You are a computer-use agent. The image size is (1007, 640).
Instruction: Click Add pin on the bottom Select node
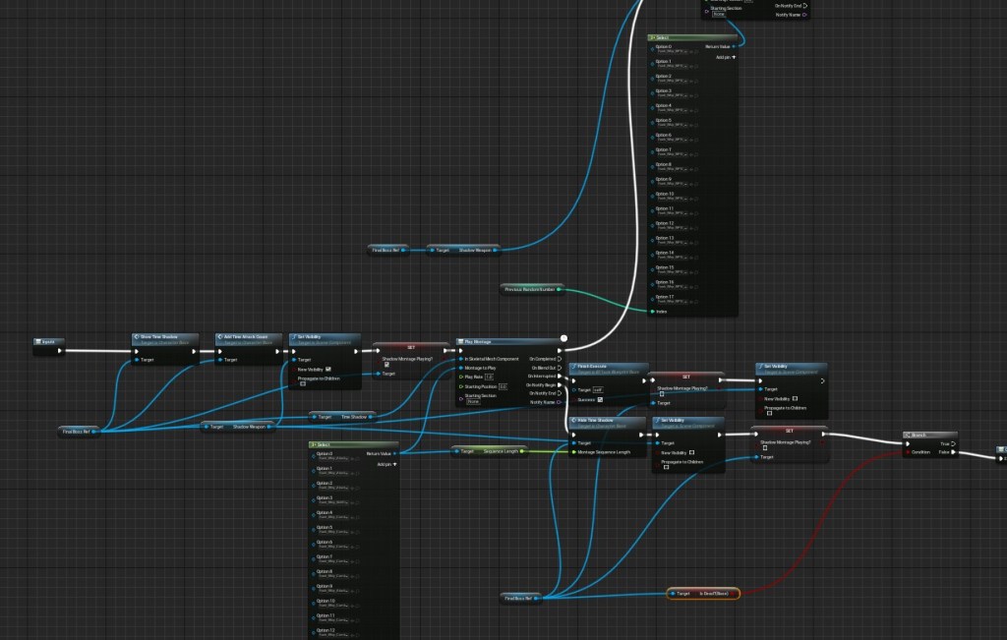click(387, 464)
